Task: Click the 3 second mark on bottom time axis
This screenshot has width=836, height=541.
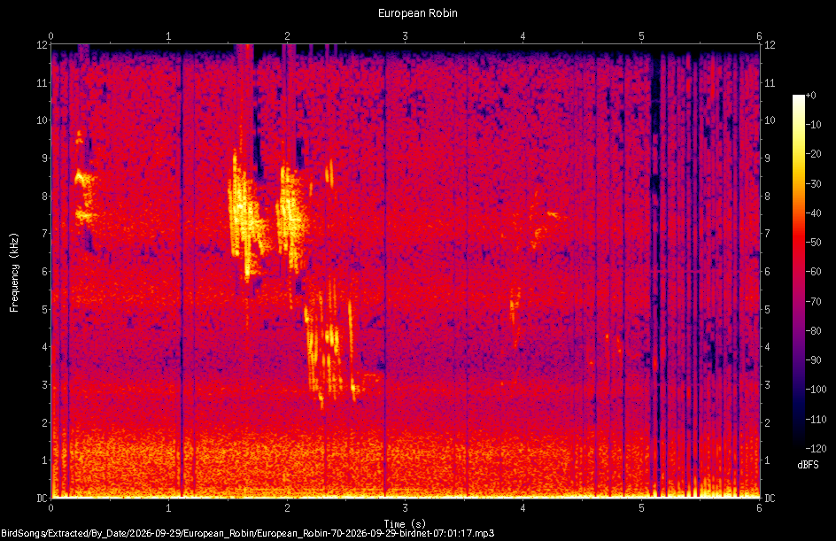Action: click(406, 507)
